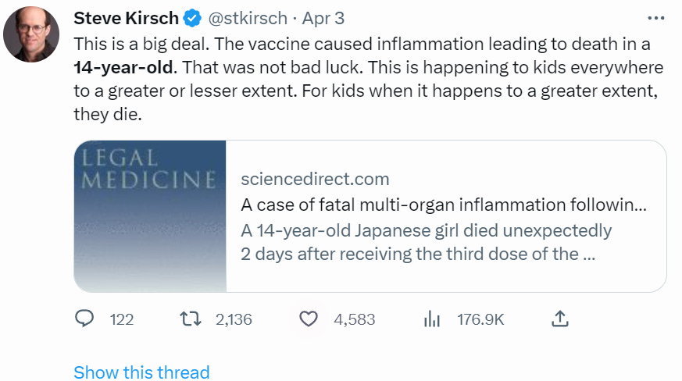Image resolution: width=682 pixels, height=381 pixels.
Task: Like the tweet with the heart icon
Action: pyautogui.click(x=309, y=319)
